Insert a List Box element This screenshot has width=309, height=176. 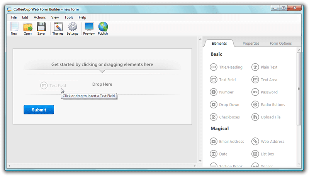coord(263,154)
